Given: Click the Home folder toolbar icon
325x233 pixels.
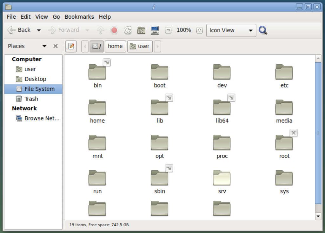Looking at the screenshot, I should coord(141,30).
